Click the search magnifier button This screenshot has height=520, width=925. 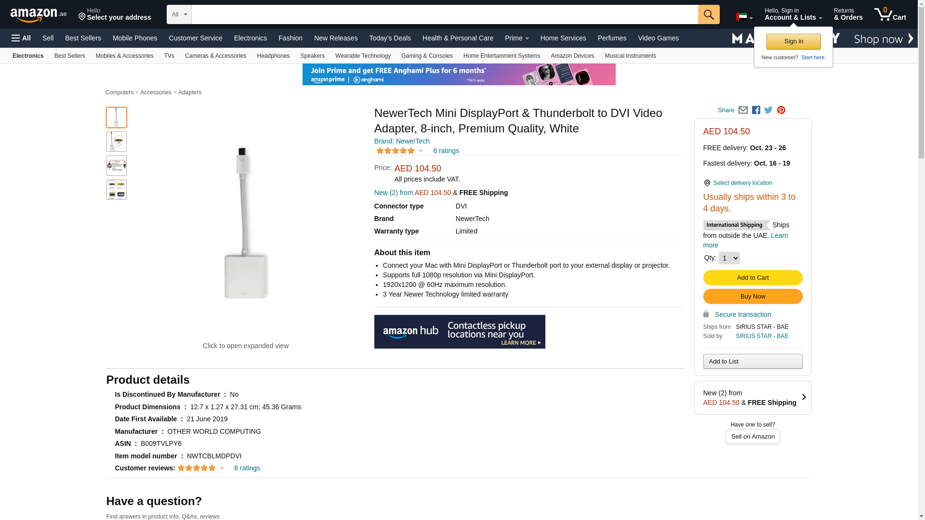click(x=708, y=14)
